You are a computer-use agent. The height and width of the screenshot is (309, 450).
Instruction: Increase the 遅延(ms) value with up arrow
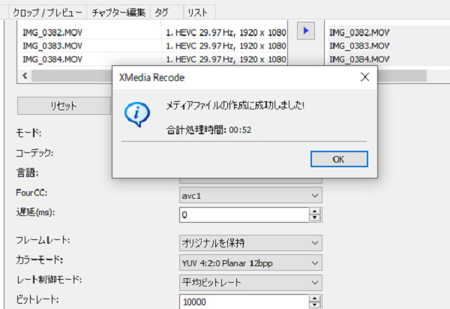click(x=315, y=211)
